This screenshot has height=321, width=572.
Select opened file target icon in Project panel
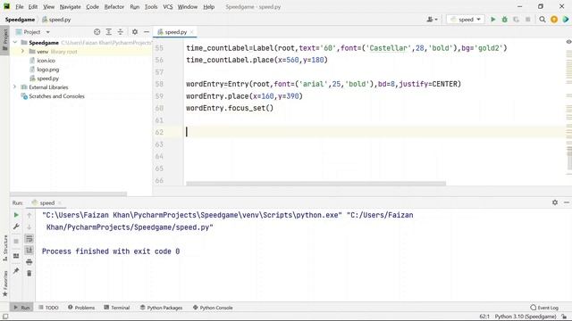97,32
